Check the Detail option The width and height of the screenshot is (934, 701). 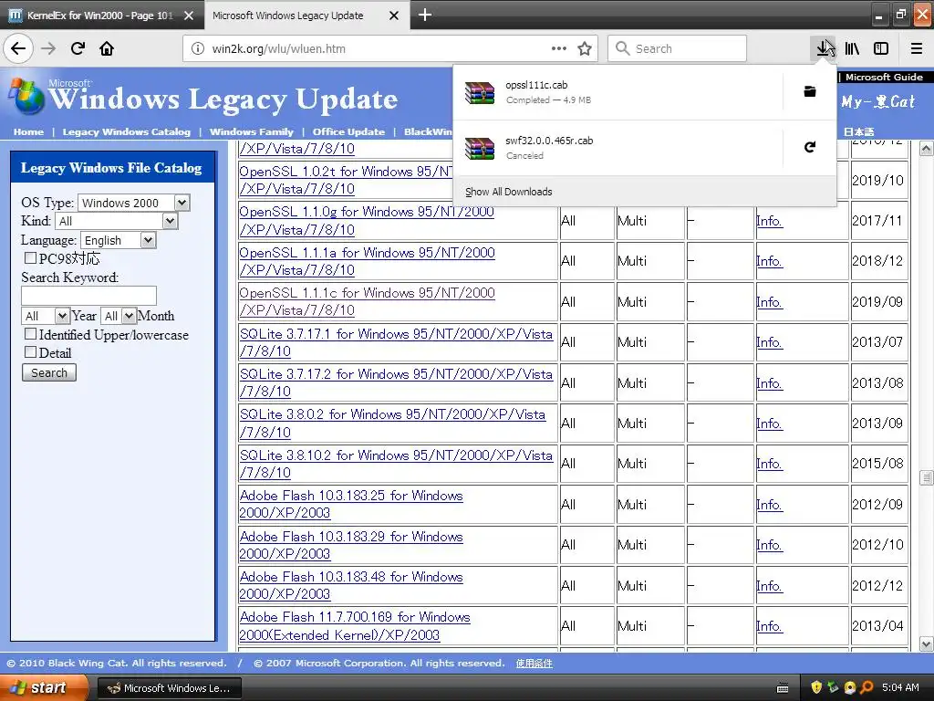30,351
